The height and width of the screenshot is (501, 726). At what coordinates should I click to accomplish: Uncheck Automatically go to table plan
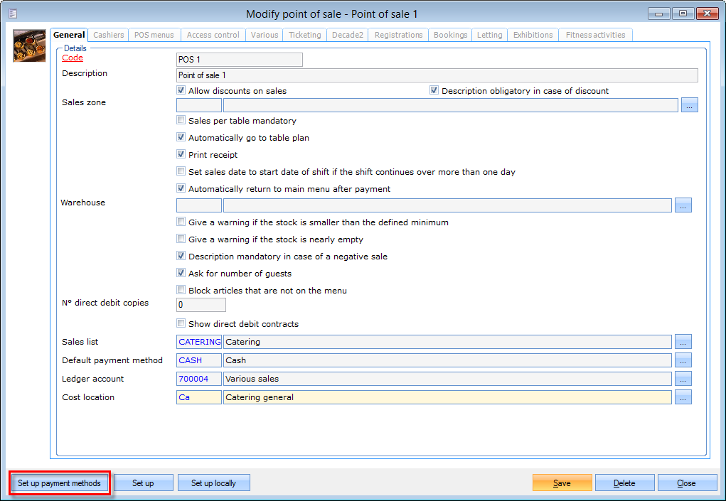coord(181,137)
